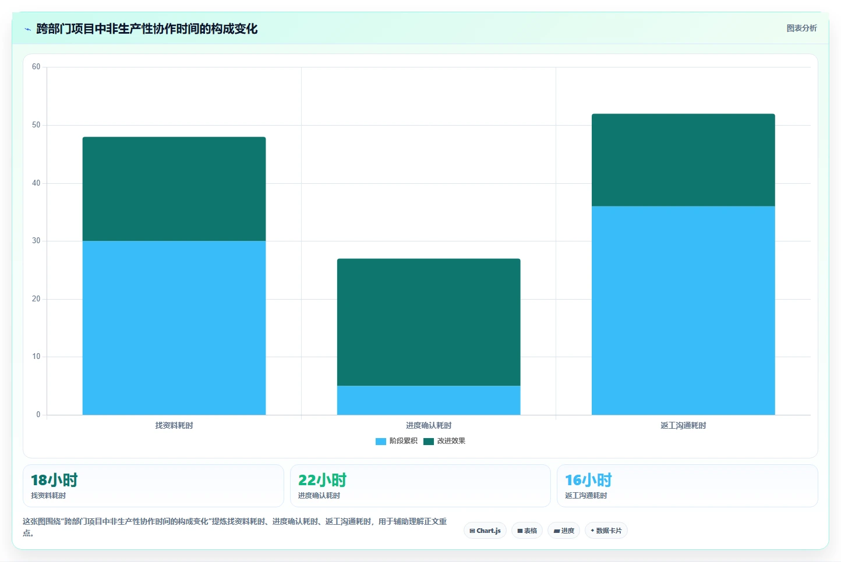Select the 表格 tag
The width and height of the screenshot is (841, 562).
(x=527, y=531)
